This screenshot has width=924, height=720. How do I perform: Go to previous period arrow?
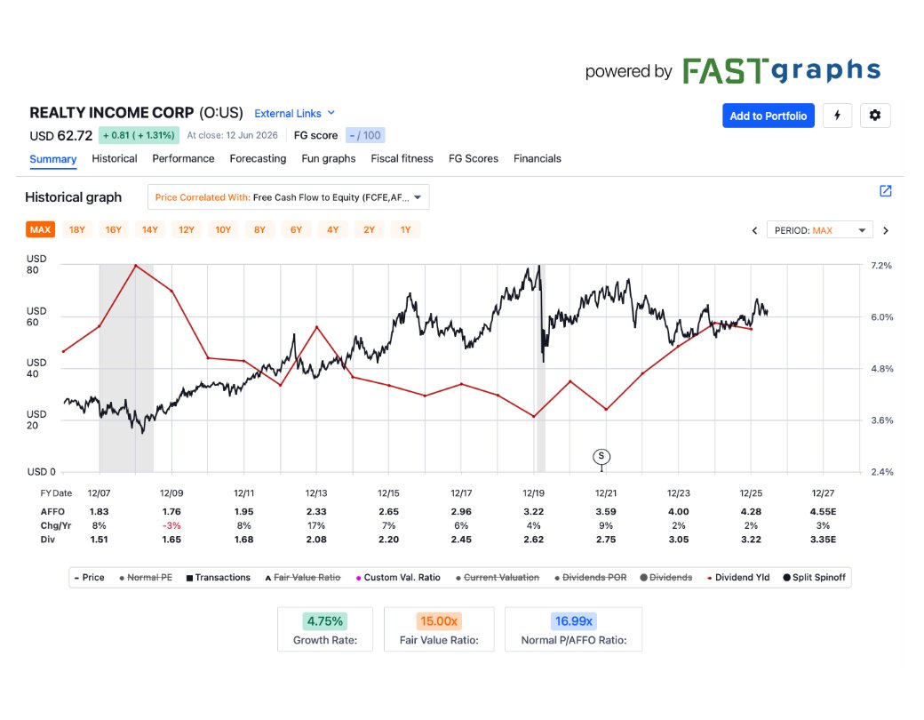(x=754, y=230)
